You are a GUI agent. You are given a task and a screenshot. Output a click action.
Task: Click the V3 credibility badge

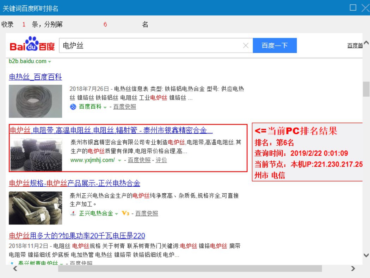click(125, 213)
